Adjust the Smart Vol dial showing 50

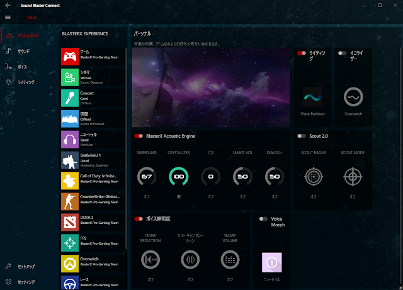242,177
